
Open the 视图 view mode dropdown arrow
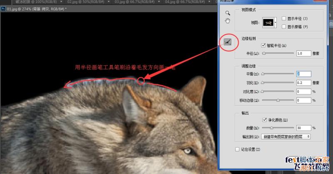276,22
